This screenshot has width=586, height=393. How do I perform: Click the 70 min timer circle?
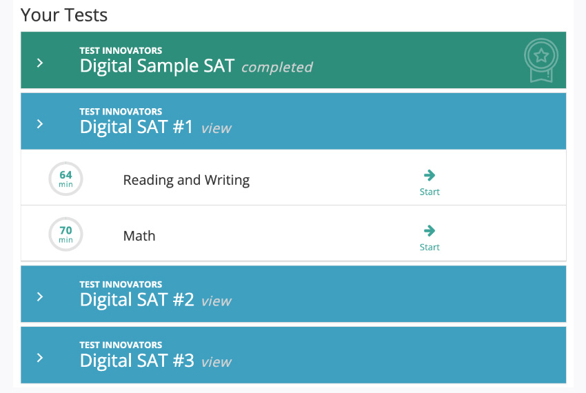(x=65, y=234)
